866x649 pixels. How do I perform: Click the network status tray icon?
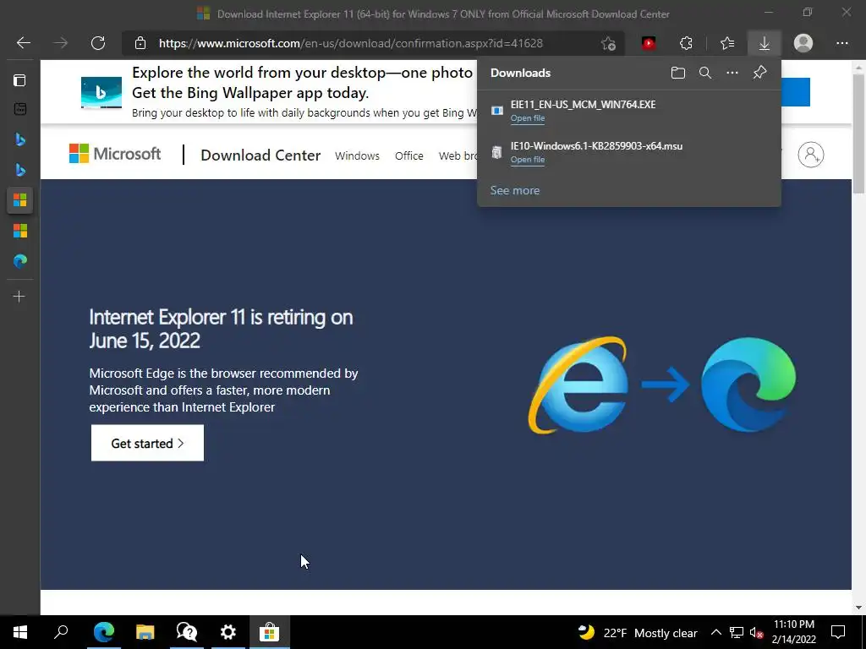click(737, 632)
